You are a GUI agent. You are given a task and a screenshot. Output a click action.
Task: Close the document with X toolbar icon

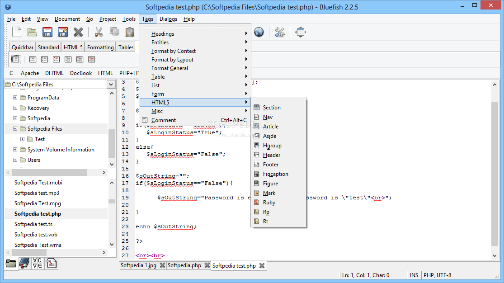point(78,32)
